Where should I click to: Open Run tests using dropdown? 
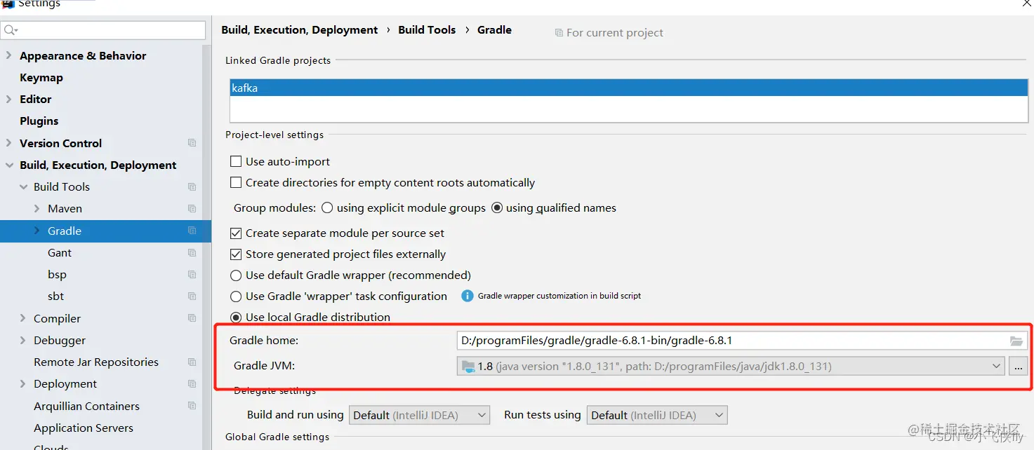pyautogui.click(x=657, y=415)
